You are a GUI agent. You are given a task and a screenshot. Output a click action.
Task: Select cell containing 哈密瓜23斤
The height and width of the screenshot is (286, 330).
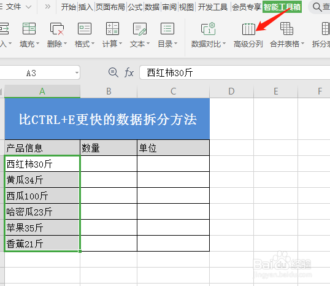[x=42, y=212]
